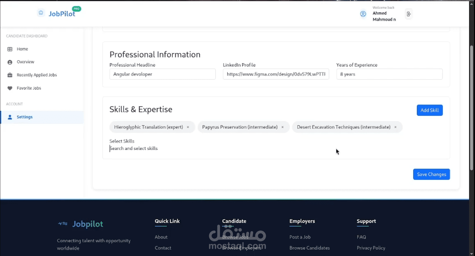Remove the Hieroglyphic Translation skill chip

[188, 127]
